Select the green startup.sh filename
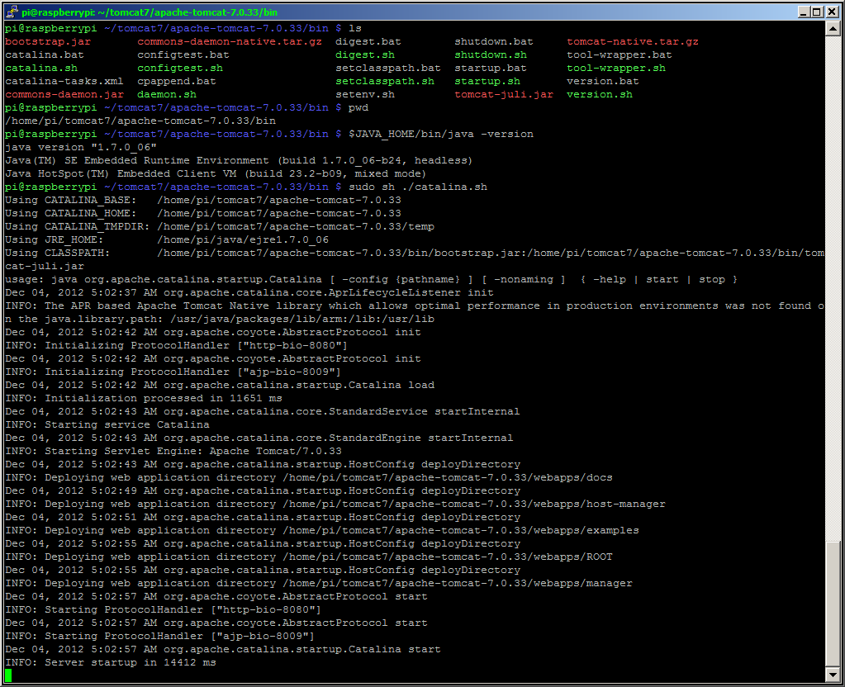This screenshot has width=845, height=687. point(486,81)
